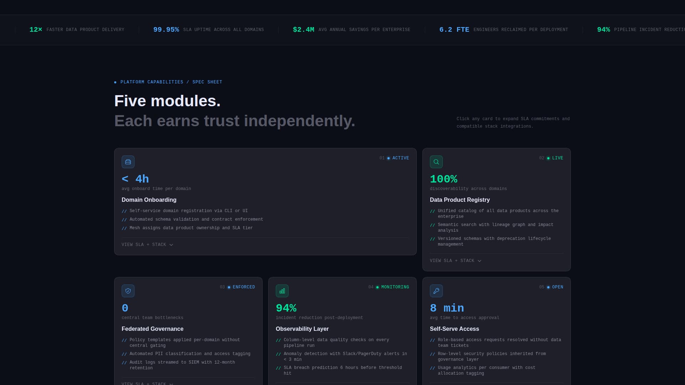Click 'Usage analytics per consumer' bullet
The image size is (685, 385).
point(486,370)
